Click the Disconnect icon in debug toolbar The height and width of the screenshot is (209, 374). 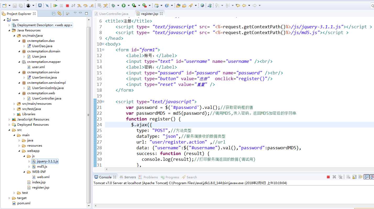click(x=73, y=5)
